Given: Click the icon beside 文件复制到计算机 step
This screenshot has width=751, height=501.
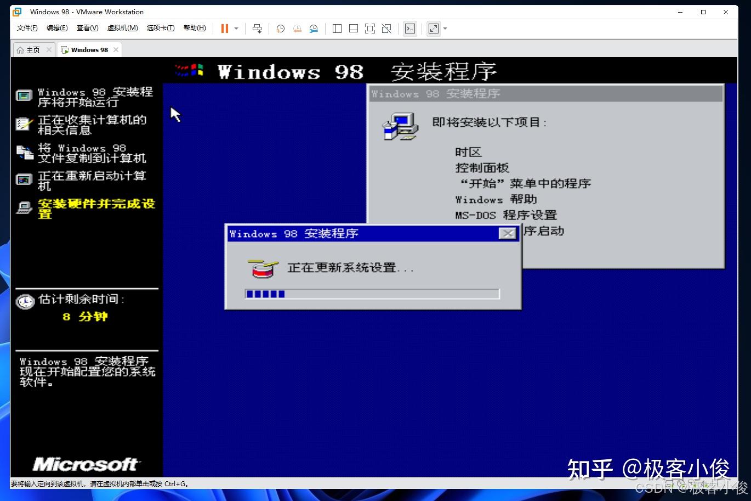Looking at the screenshot, I should coord(25,153).
